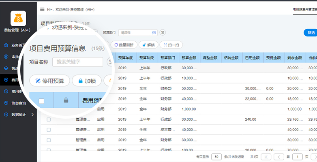Check the 成本管 department row checkbox
The width and height of the screenshot is (317, 162).
tap(49, 130)
